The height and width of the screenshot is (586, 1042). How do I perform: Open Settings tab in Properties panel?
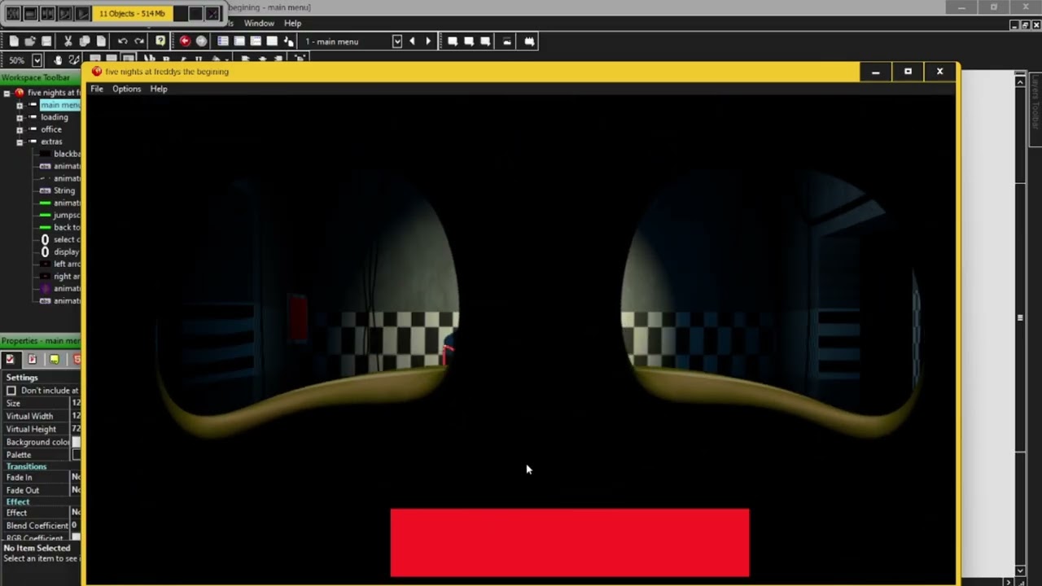[10, 359]
